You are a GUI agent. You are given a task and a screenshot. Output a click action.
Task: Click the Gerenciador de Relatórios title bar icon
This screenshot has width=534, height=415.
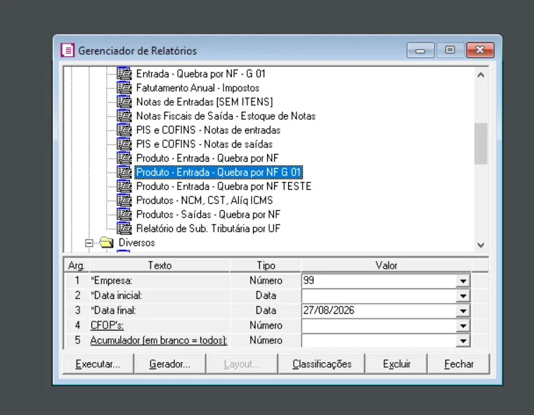pos(67,51)
